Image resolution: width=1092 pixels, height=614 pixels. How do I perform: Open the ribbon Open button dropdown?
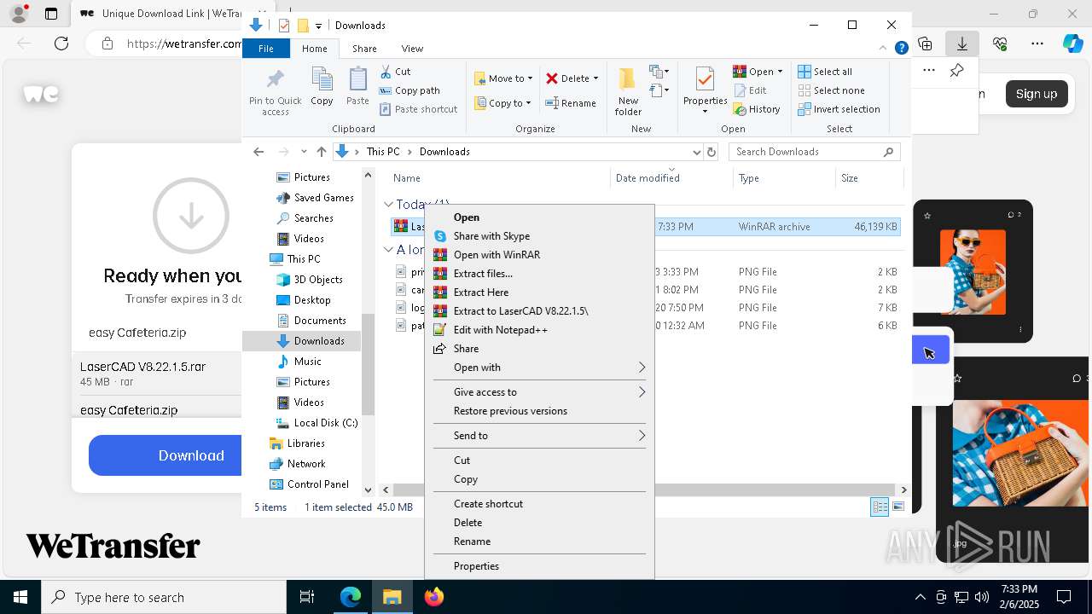[780, 72]
